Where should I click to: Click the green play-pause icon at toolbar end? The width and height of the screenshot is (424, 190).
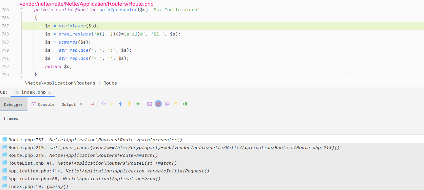click(185, 104)
